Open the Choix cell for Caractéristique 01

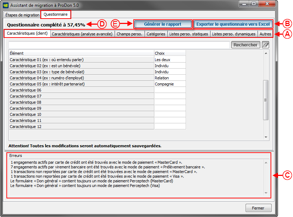(170, 60)
